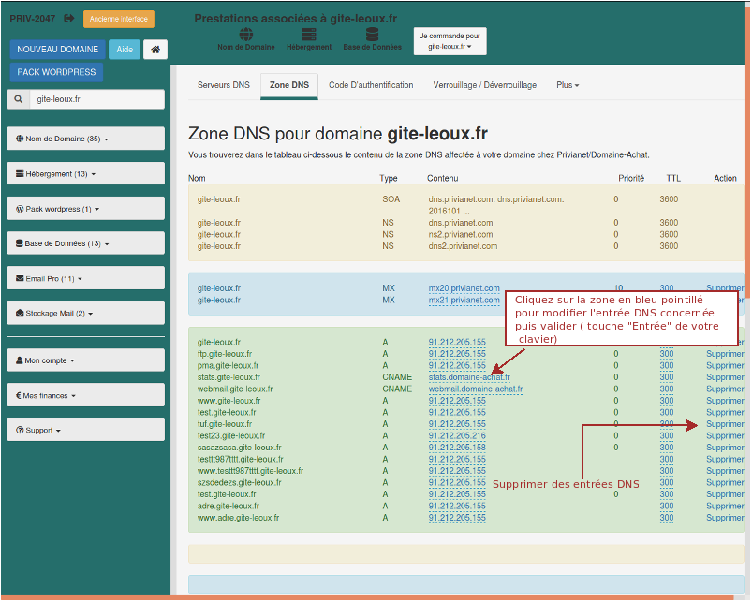
Task: Edit the IP of ftp.gite-leoux.fr
Action: tap(457, 354)
